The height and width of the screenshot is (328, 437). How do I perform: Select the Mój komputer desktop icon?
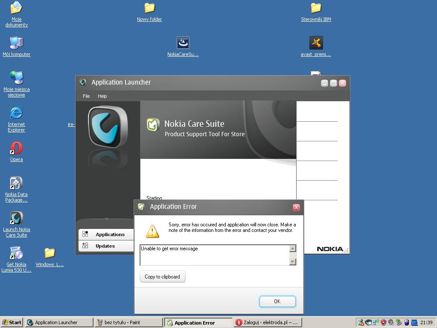17,46
